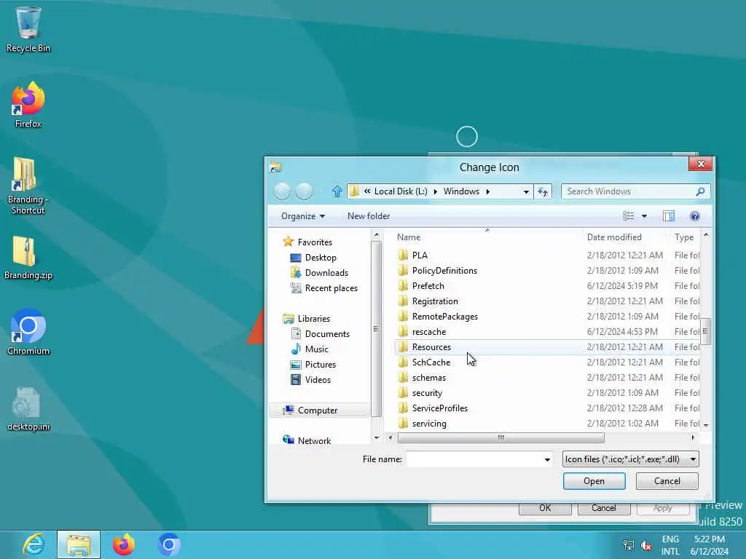The width and height of the screenshot is (746, 559).
Task: Click the Forward navigation button
Action: (x=304, y=191)
